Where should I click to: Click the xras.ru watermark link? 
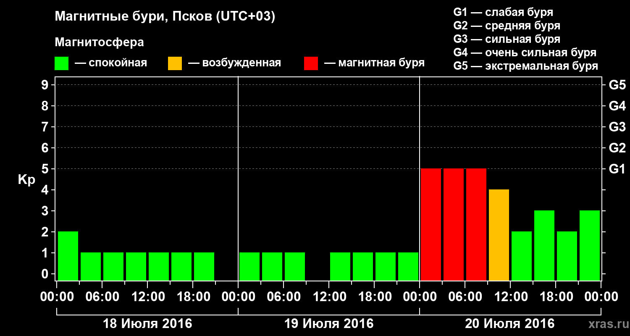tap(607, 324)
